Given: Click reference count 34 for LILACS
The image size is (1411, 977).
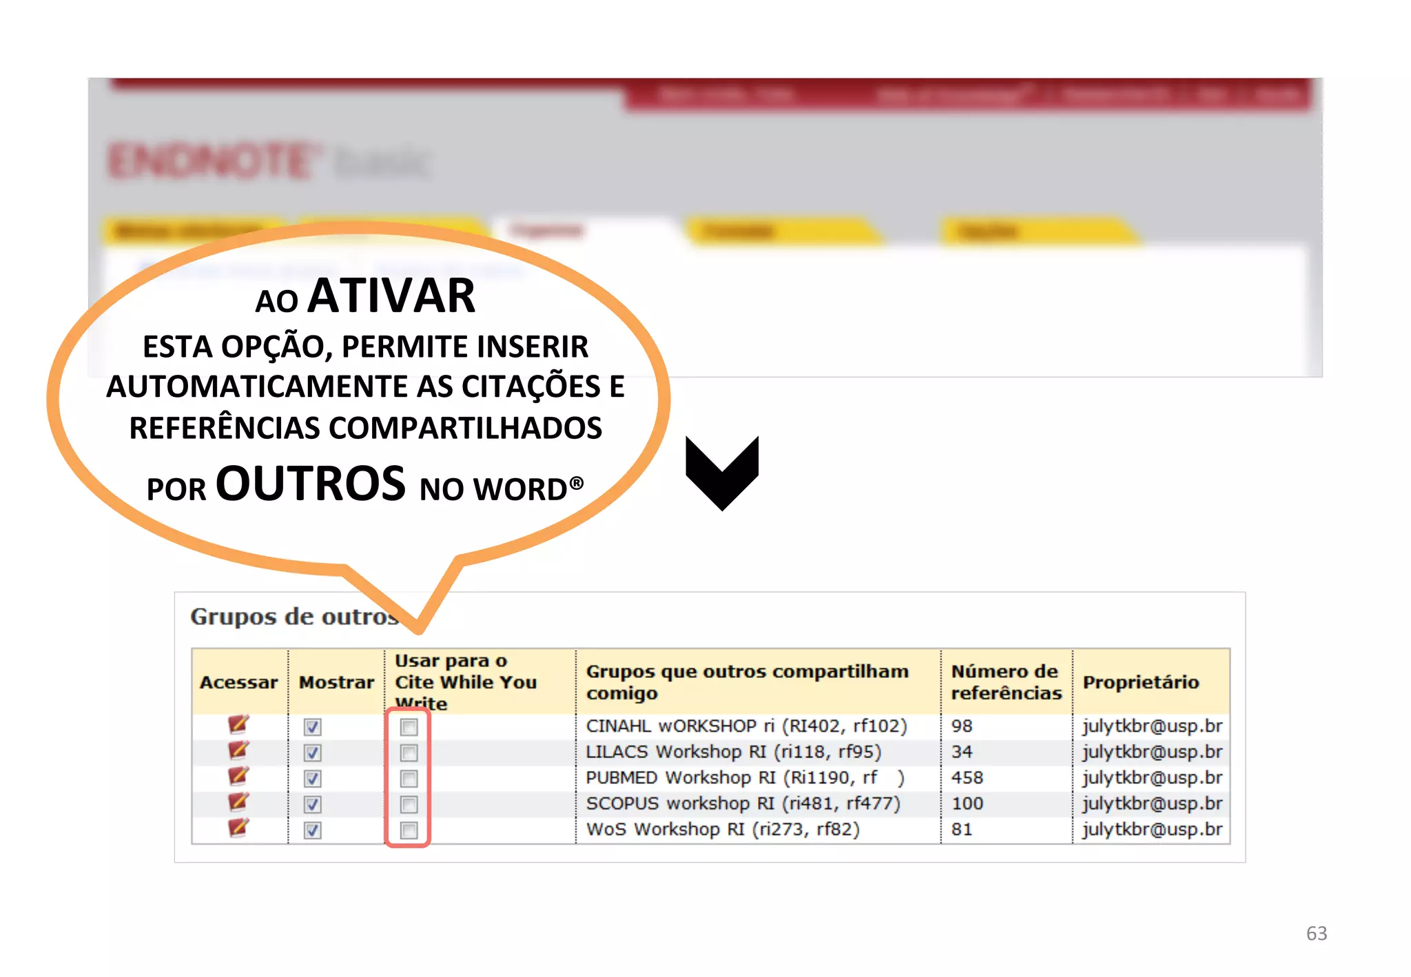Looking at the screenshot, I should click(x=962, y=752).
